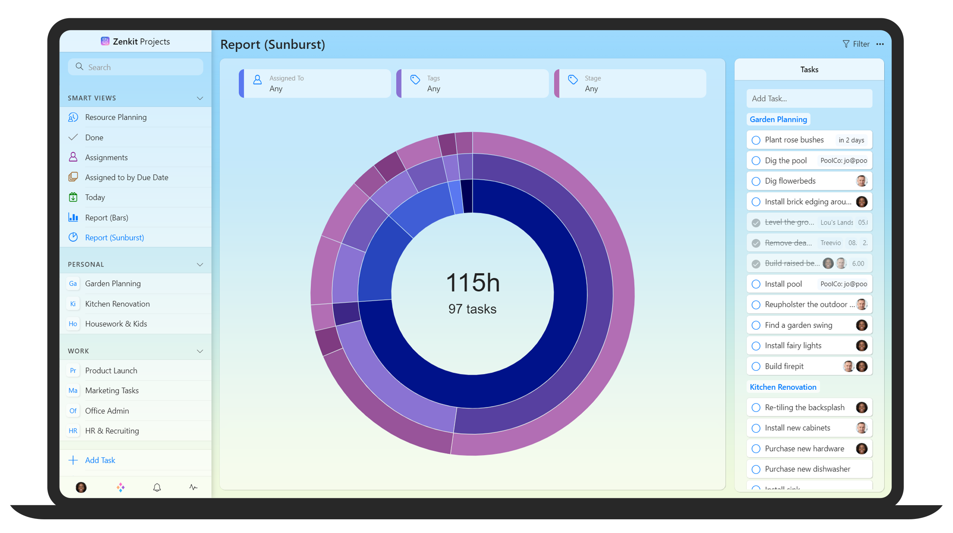Image resolution: width=953 pixels, height=533 pixels.
Task: Collapse the Smart Views section
Action: pos(200,98)
